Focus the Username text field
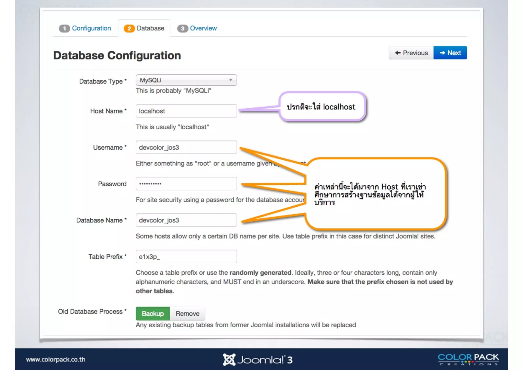The height and width of the screenshot is (370, 523). (x=186, y=147)
